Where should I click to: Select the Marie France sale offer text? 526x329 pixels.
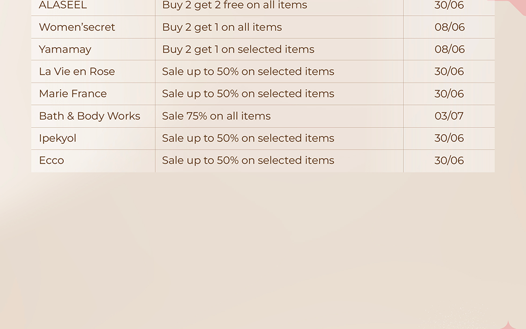[248, 94]
